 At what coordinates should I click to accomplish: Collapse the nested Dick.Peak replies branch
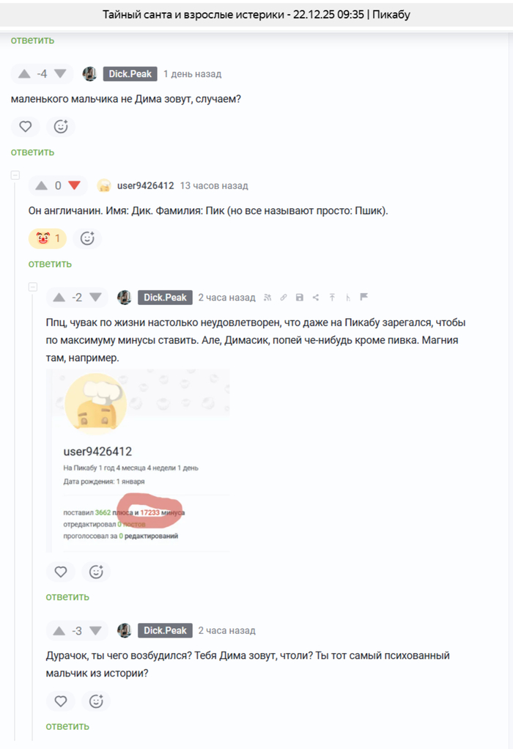pos(32,287)
